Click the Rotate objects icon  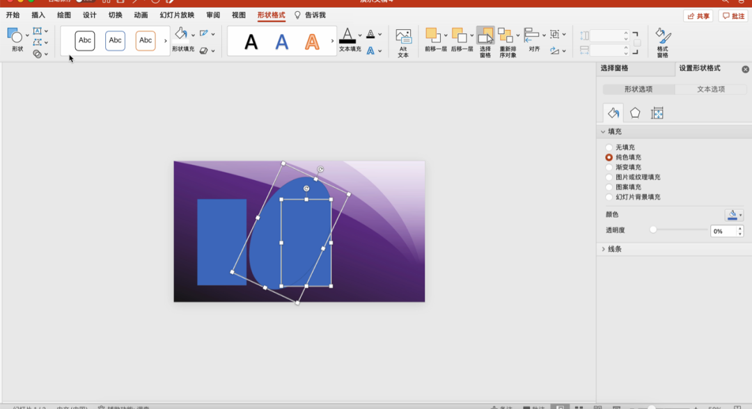(x=555, y=50)
